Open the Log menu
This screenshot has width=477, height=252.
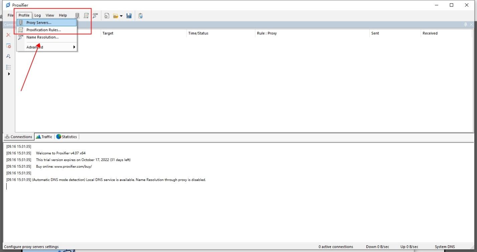(37, 15)
